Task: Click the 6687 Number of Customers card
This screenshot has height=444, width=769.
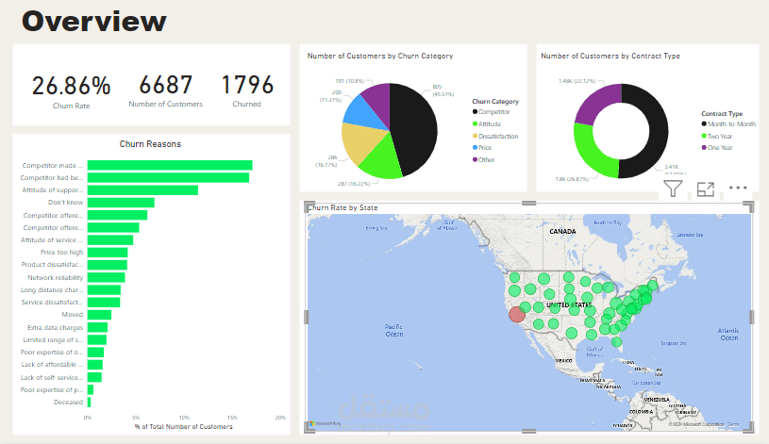Action: coord(165,90)
